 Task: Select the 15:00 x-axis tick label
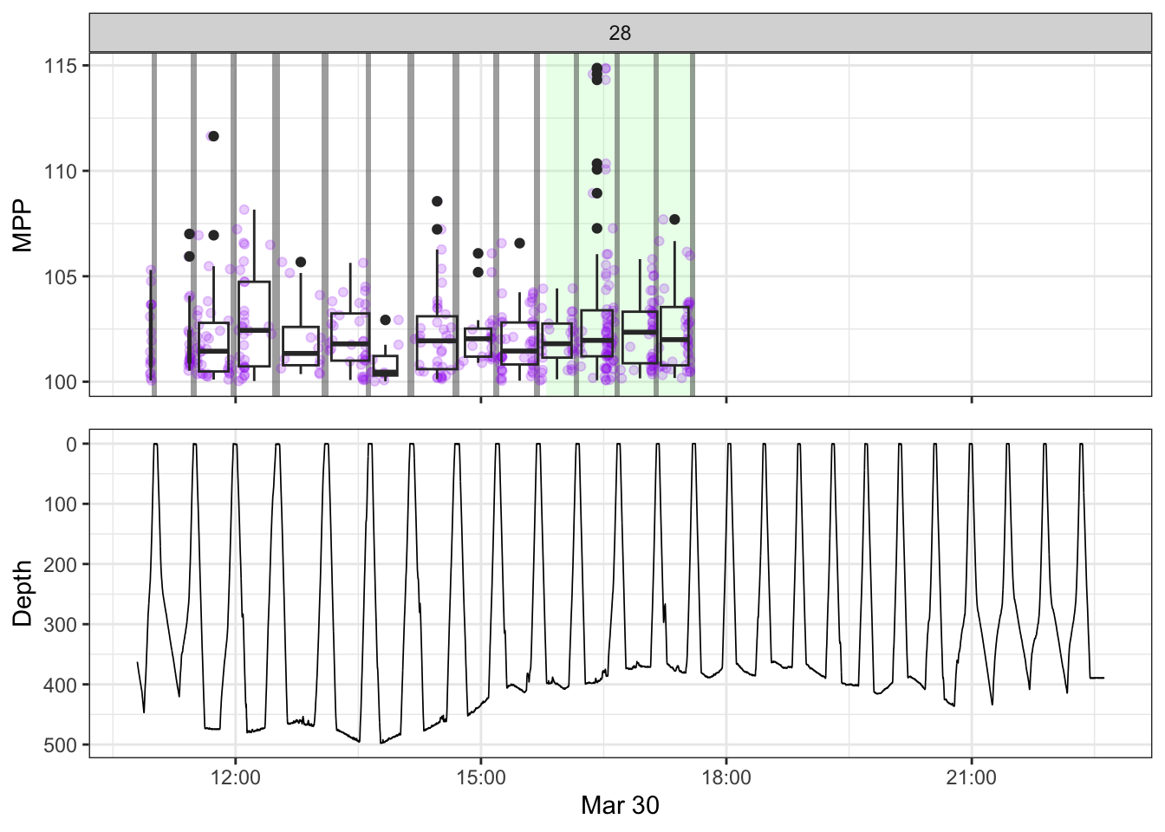[x=480, y=777]
